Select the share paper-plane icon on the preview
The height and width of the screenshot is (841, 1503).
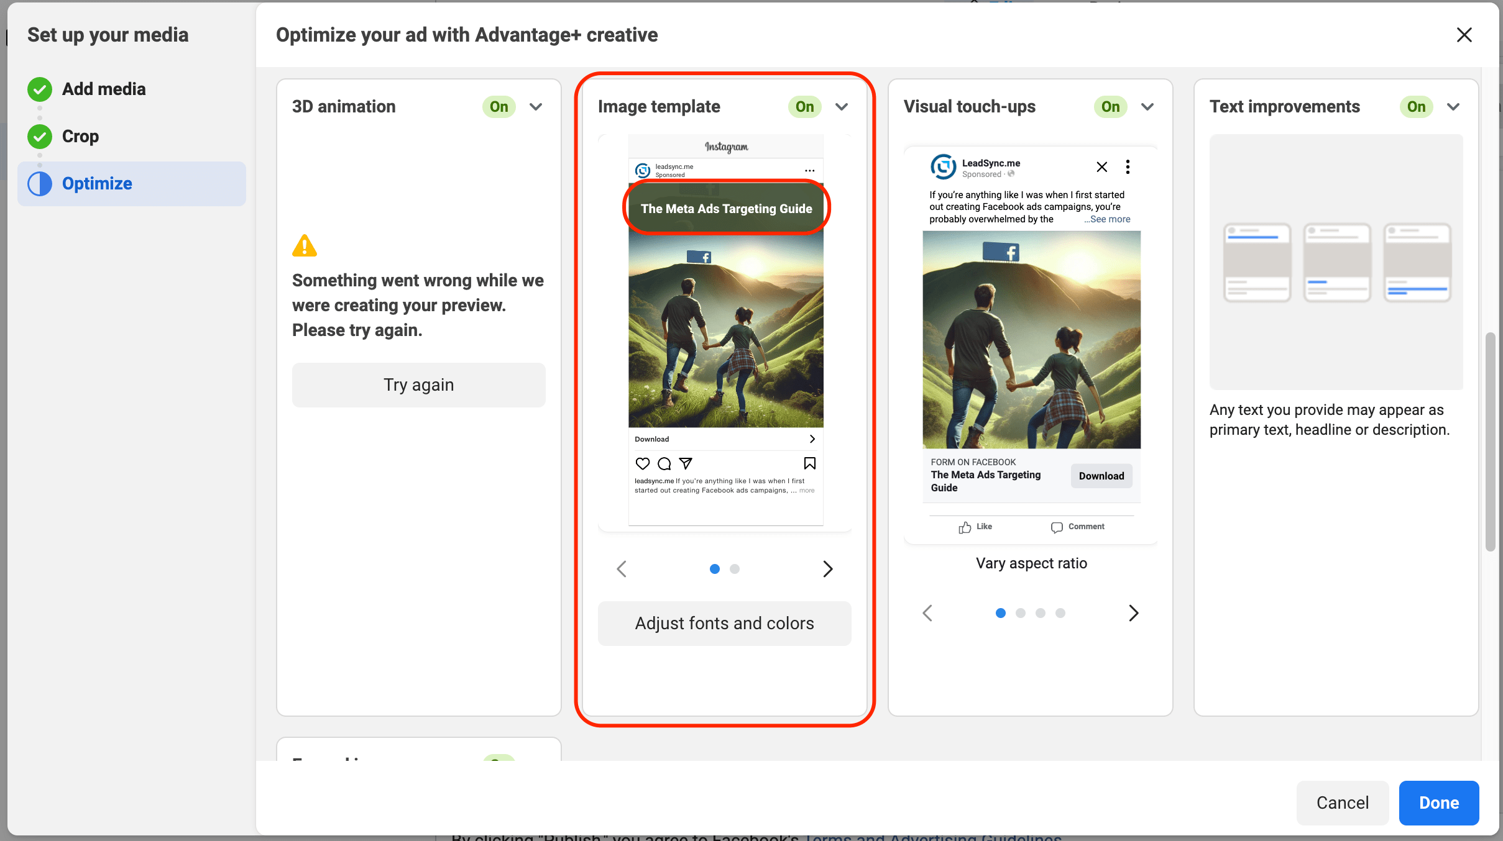[685, 463]
